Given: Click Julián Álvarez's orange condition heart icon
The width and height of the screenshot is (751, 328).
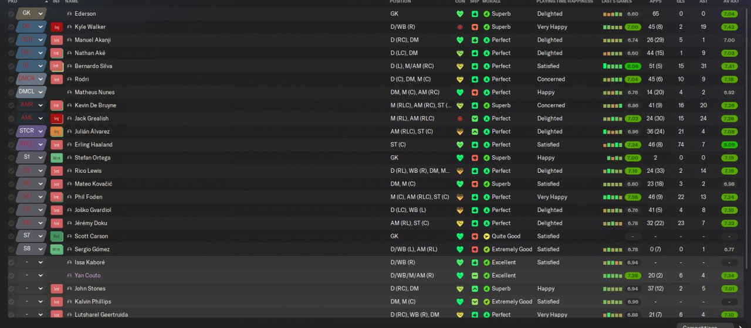Looking at the screenshot, I should pyautogui.click(x=460, y=132).
